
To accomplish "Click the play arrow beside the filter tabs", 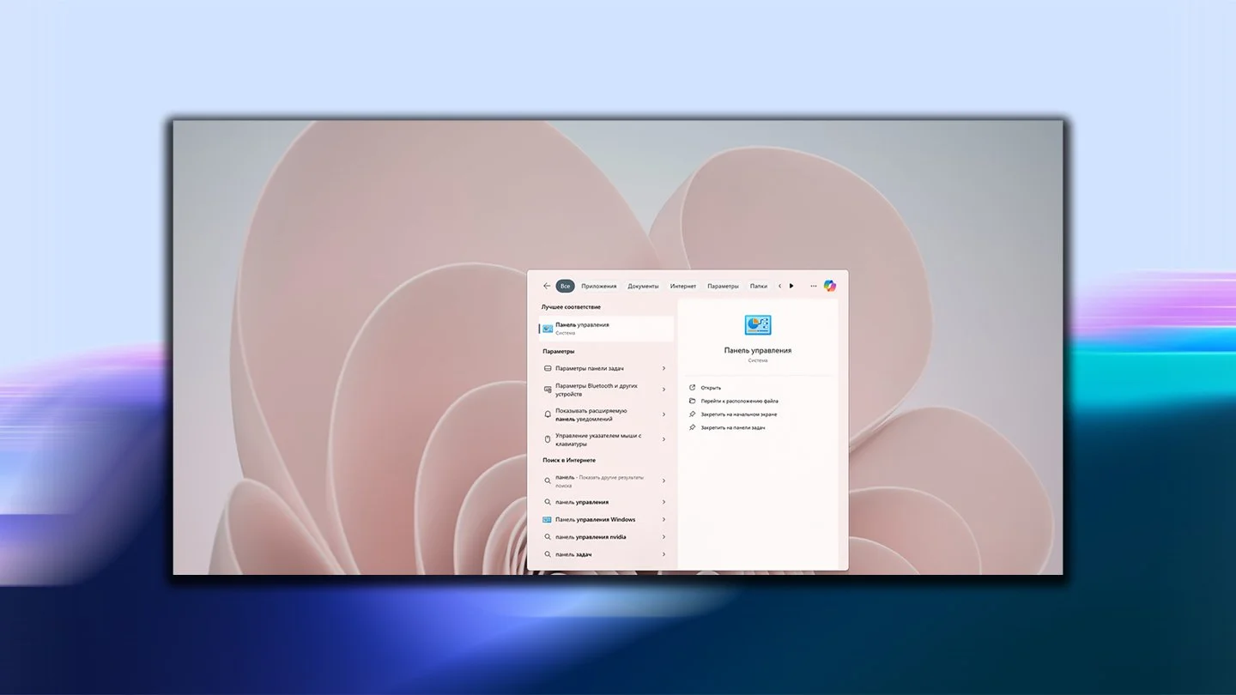I will pos(791,286).
